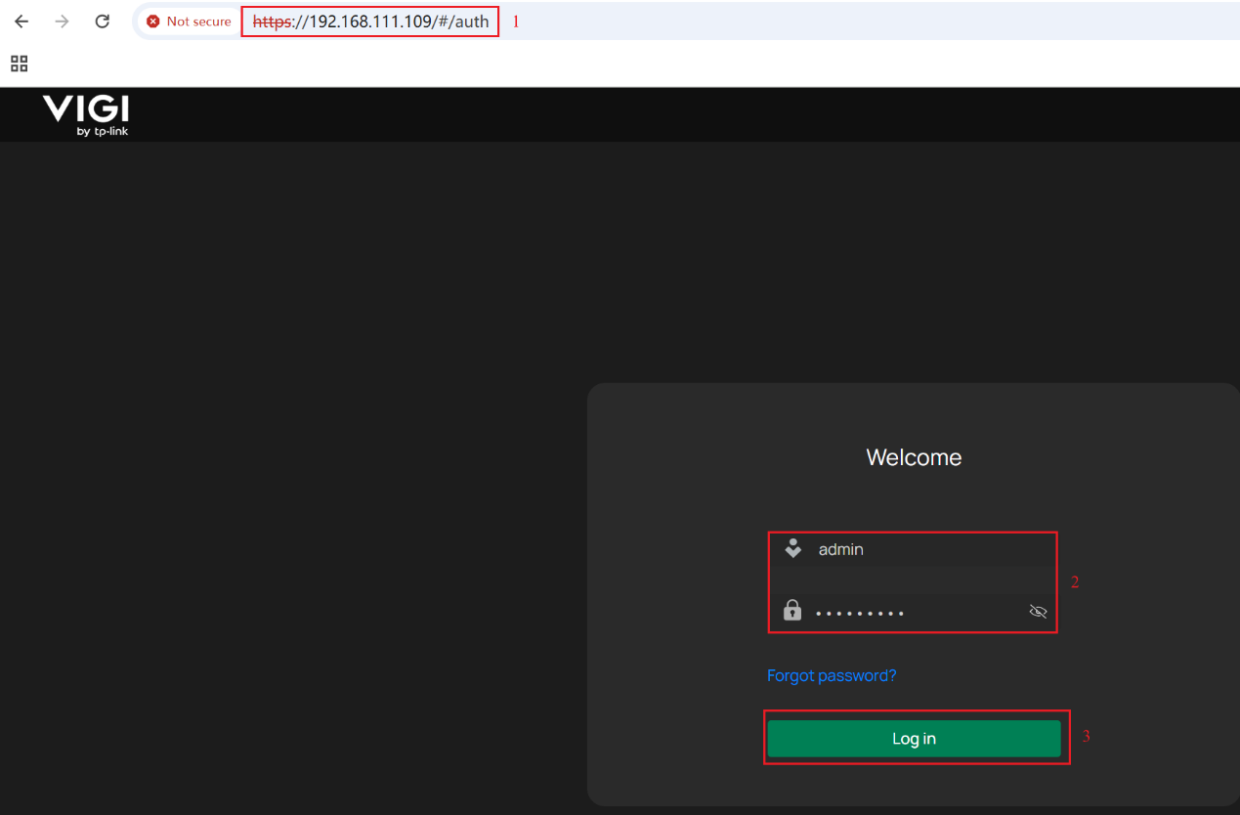Click the Welcome heading on the login panel

(x=913, y=456)
